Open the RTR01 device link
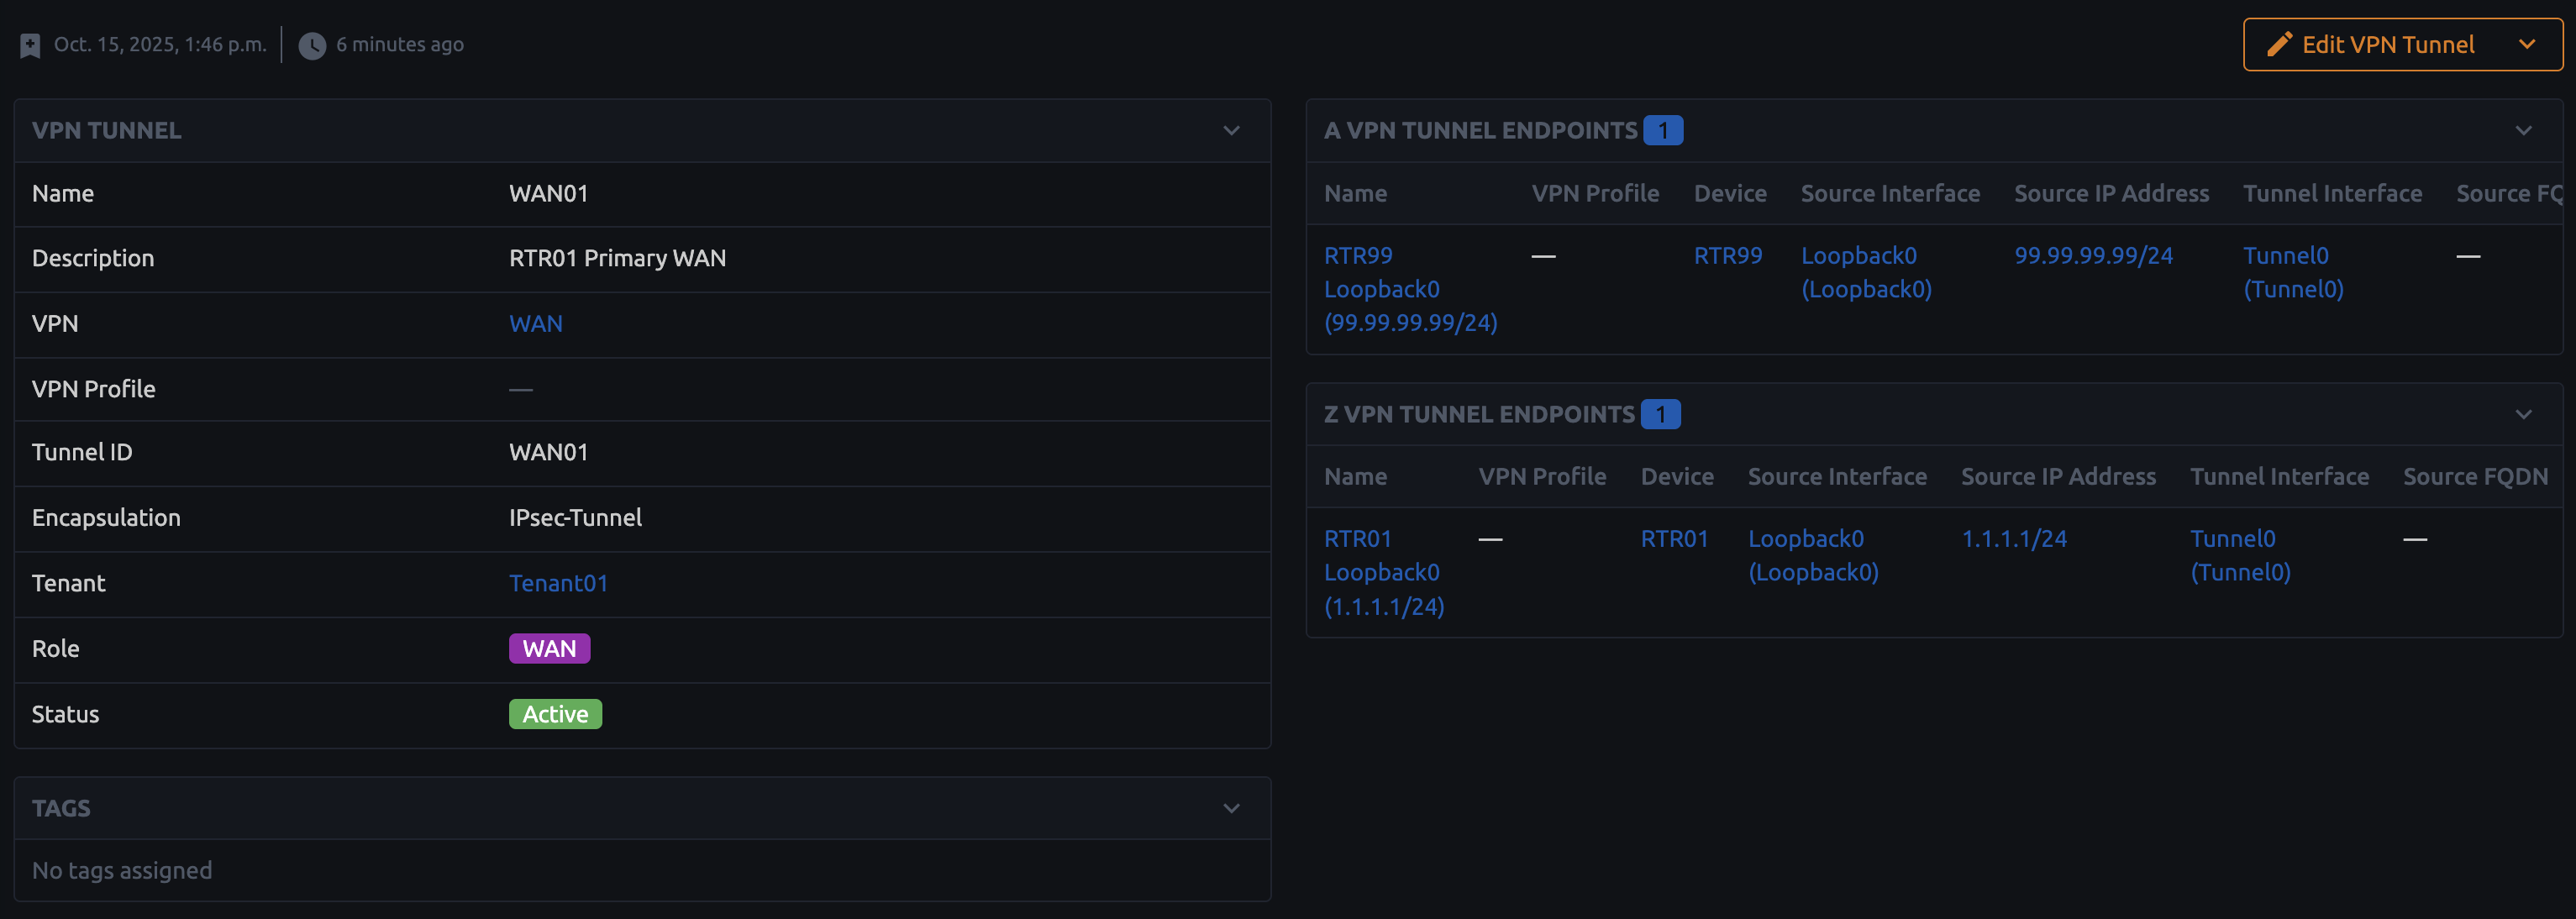 coord(1674,539)
